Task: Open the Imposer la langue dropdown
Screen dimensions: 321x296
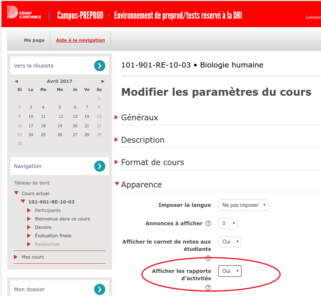Action: pyautogui.click(x=243, y=205)
